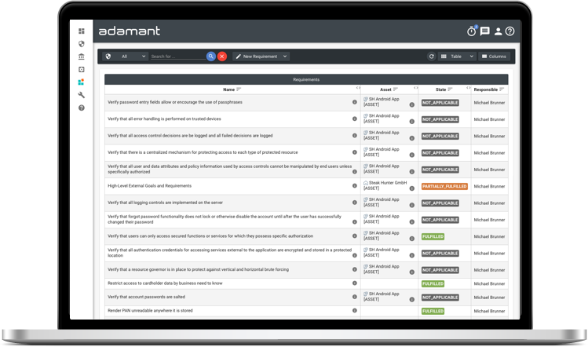
Task: Click the timer icon in the header
Action: click(x=472, y=31)
